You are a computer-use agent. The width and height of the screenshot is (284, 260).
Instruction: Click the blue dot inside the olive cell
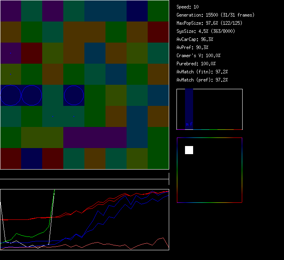click(11, 74)
